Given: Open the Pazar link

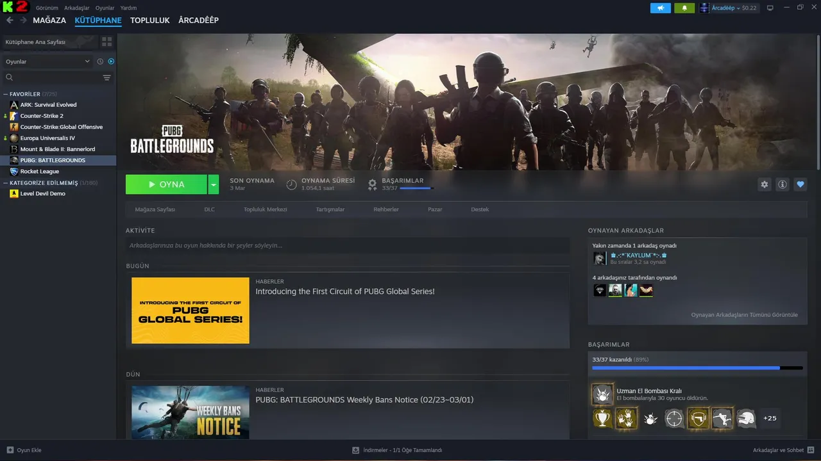Looking at the screenshot, I should click(x=435, y=209).
